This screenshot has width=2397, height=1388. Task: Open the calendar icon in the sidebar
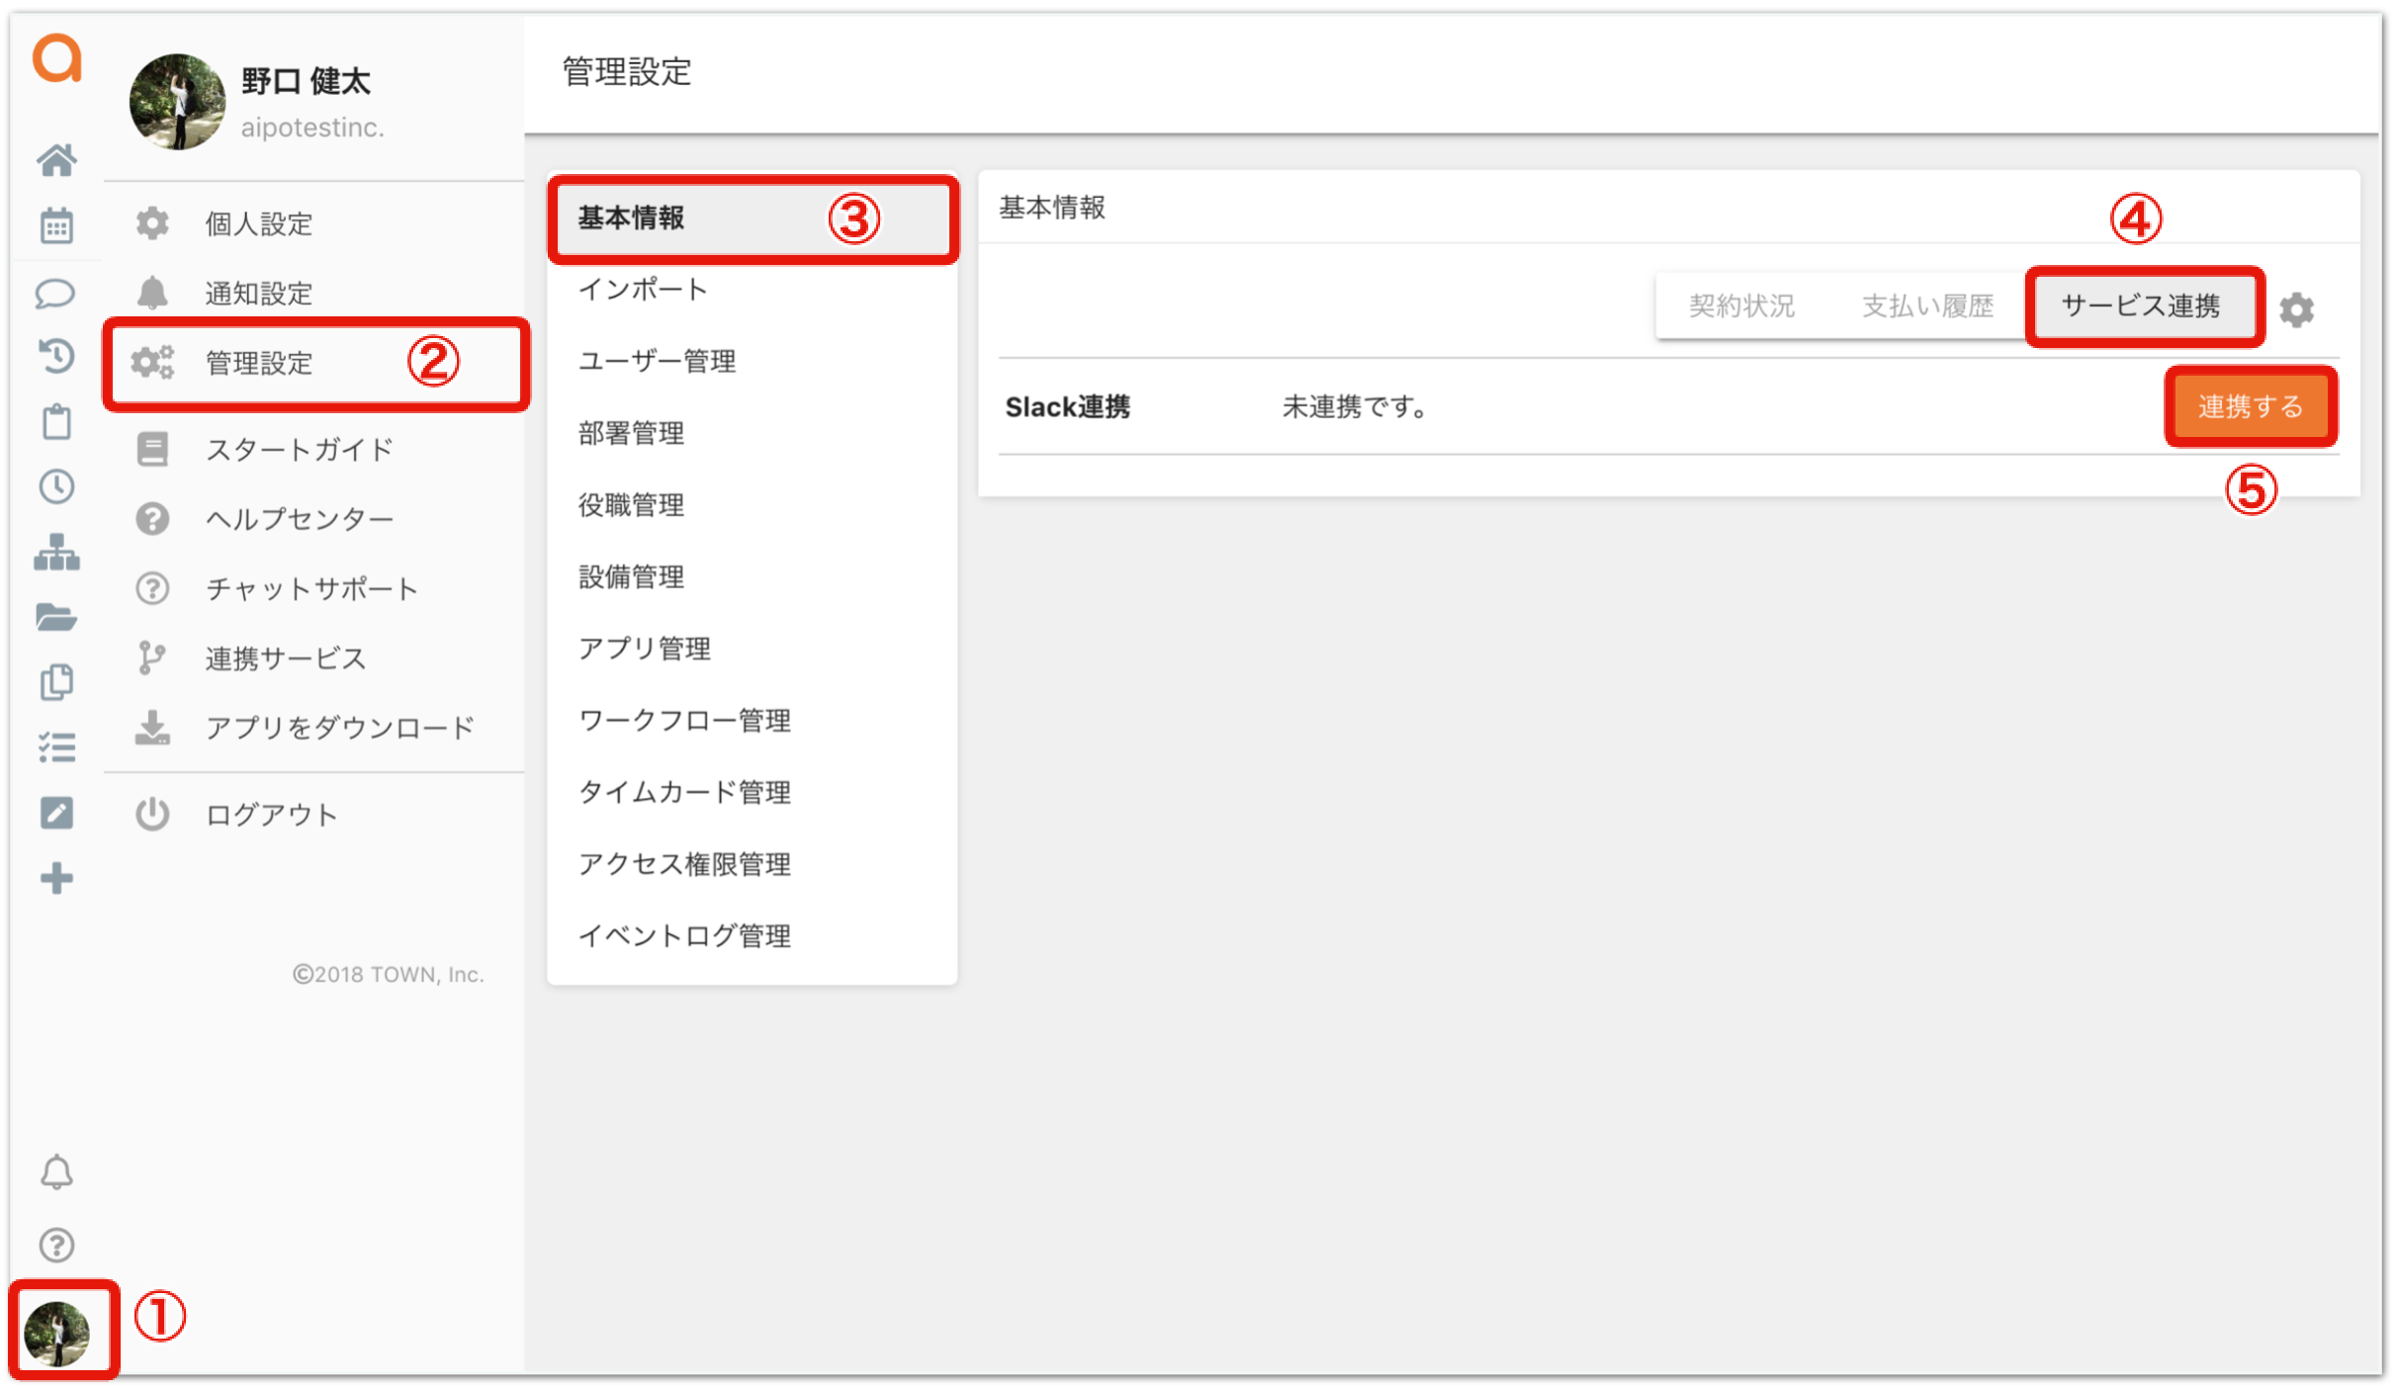coord(56,225)
